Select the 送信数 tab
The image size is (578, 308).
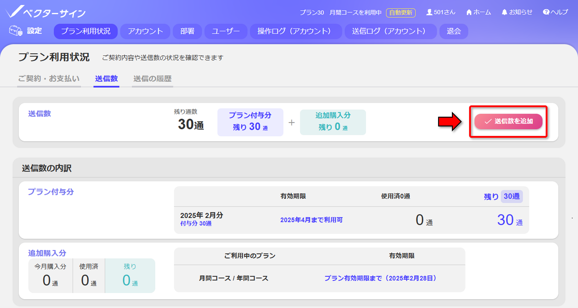106,79
